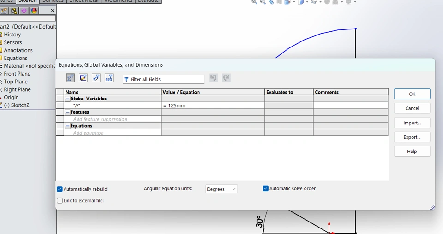This screenshot has width=443, height=234.
Task: Open the Hide/Show Items dropdown arrow
Action: click(320, 2)
